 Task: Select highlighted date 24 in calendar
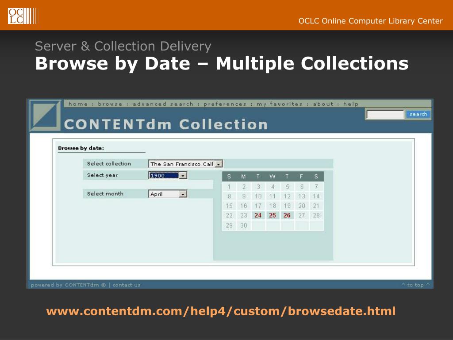(258, 216)
